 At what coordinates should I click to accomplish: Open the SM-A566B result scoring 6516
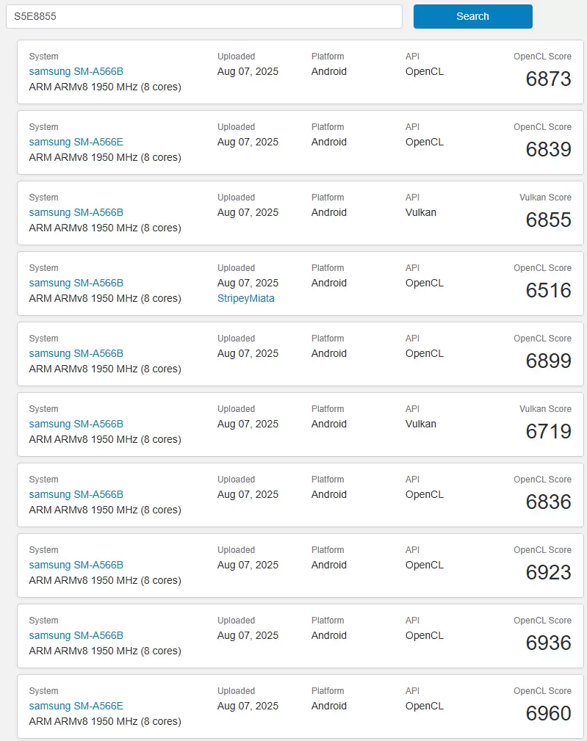coord(76,283)
